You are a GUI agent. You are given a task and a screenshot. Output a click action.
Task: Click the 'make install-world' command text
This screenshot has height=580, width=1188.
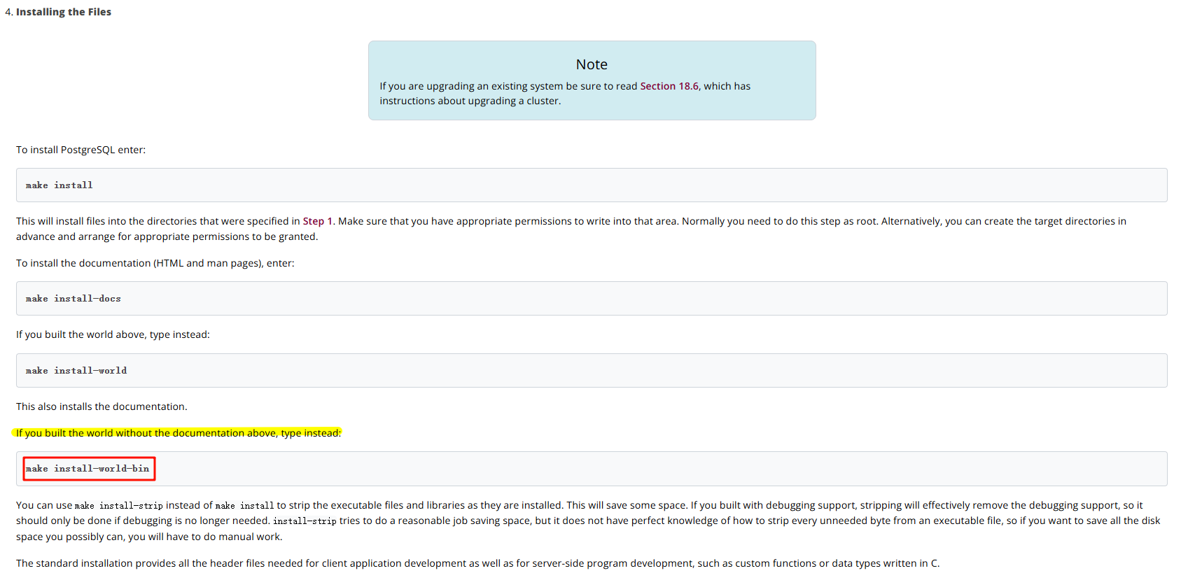[76, 371]
